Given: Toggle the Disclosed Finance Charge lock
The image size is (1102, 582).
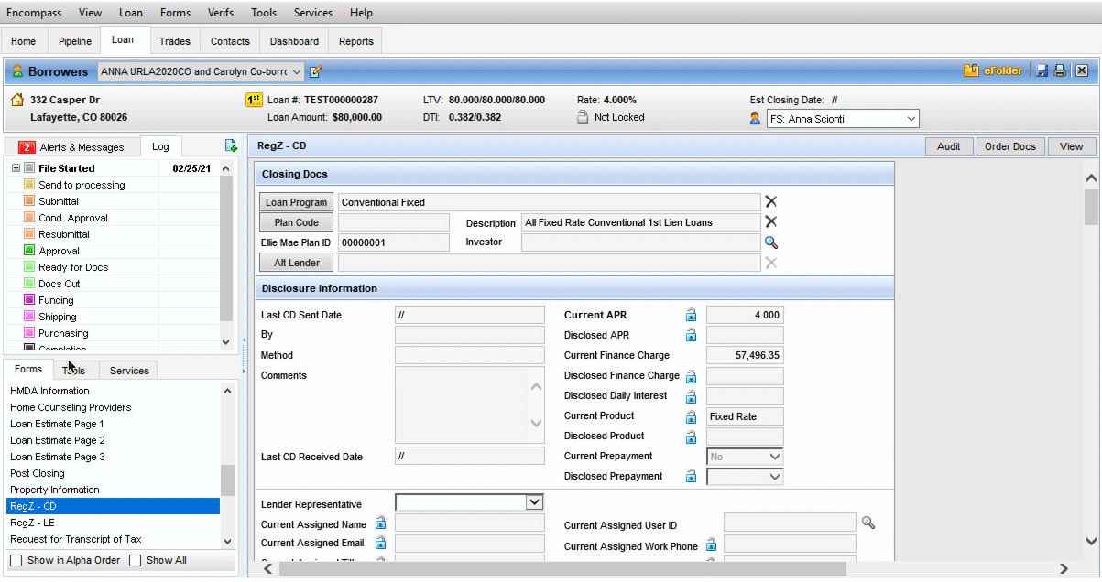Looking at the screenshot, I should tap(691, 376).
